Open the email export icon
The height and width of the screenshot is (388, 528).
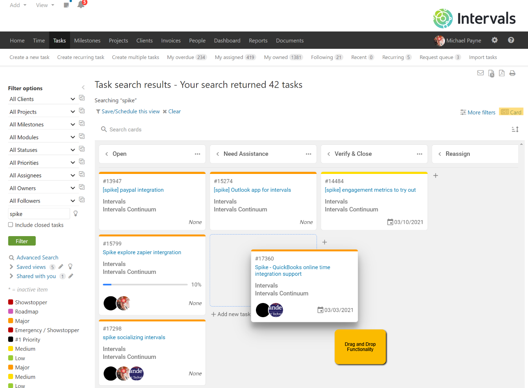coord(480,73)
